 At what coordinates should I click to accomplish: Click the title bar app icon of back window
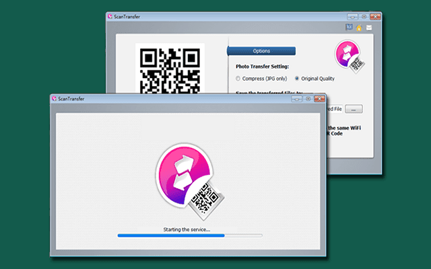(x=110, y=16)
